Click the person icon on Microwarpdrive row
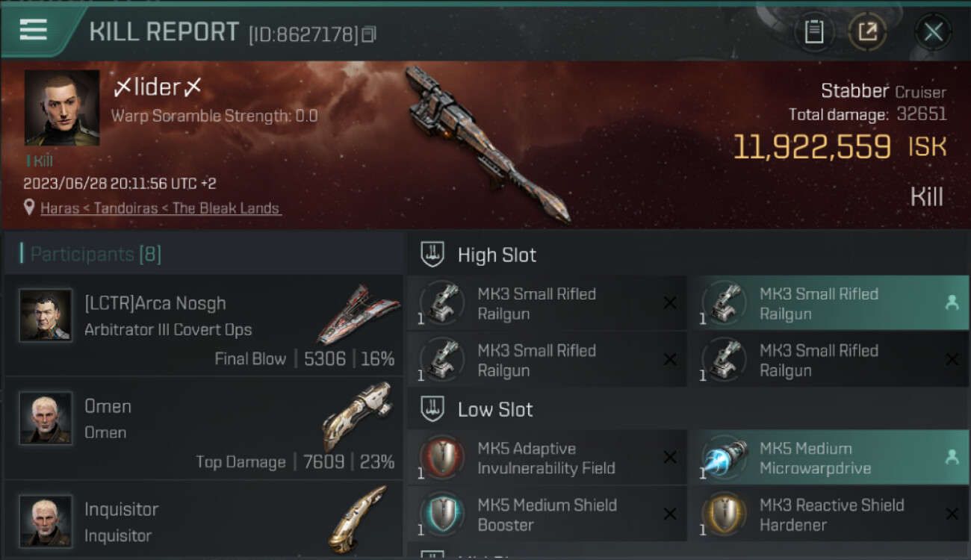Viewport: 971px width, 560px height. pyautogui.click(x=952, y=458)
